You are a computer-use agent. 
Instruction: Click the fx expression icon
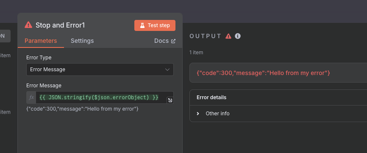pos(31,97)
